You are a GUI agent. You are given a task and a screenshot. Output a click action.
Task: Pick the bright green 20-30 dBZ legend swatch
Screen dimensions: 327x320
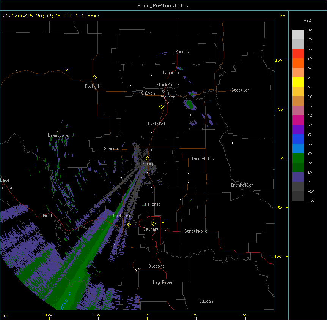tap(298, 158)
